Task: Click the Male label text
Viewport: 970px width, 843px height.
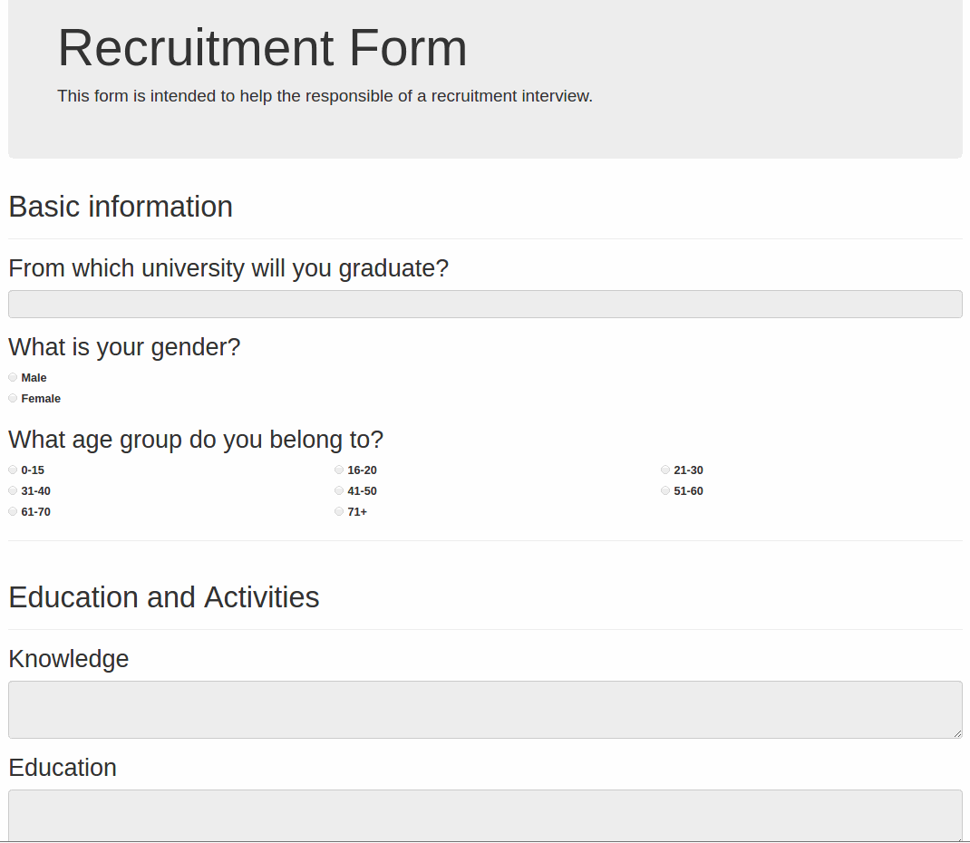Action: coord(34,378)
